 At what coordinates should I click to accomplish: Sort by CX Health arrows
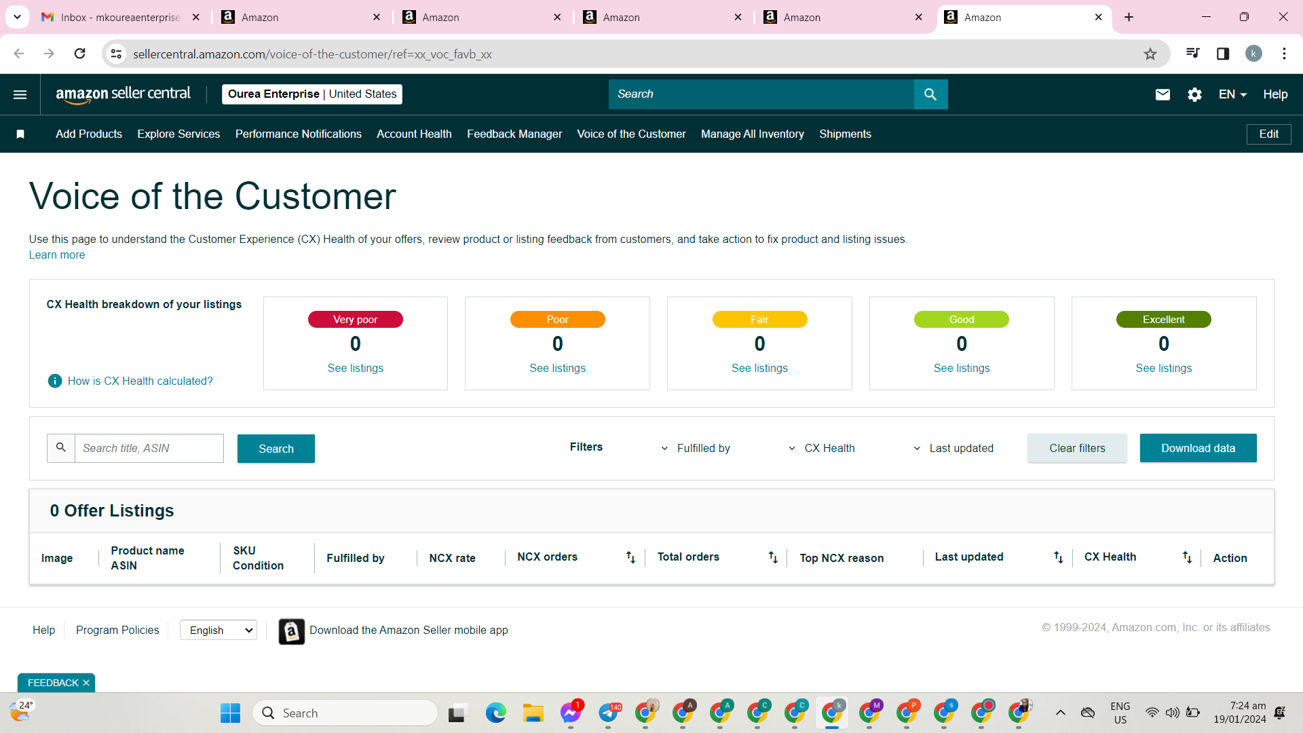(x=1187, y=557)
